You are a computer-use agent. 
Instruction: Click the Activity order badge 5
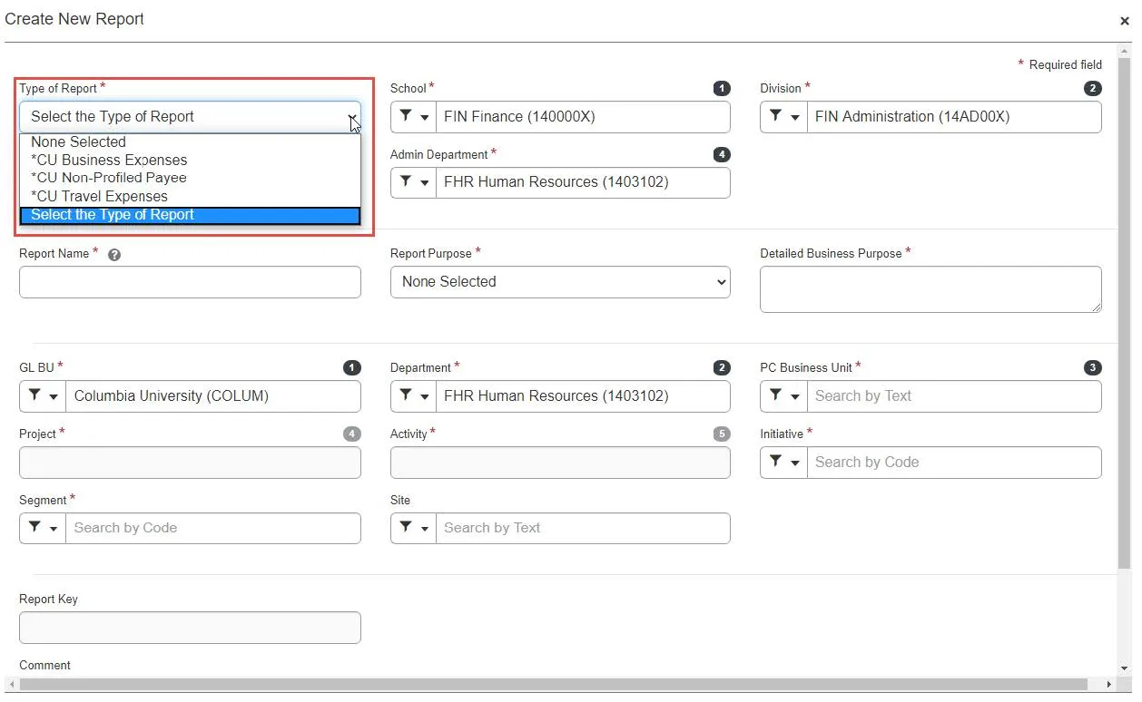pyautogui.click(x=722, y=434)
